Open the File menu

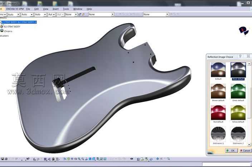coord(28,9)
